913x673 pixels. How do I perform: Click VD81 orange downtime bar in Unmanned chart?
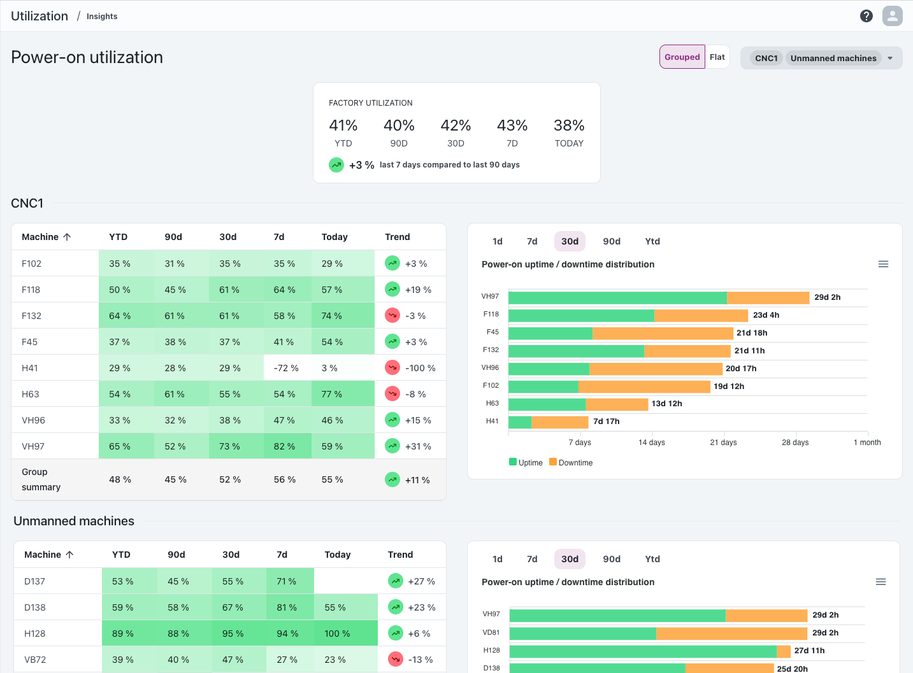(731, 634)
